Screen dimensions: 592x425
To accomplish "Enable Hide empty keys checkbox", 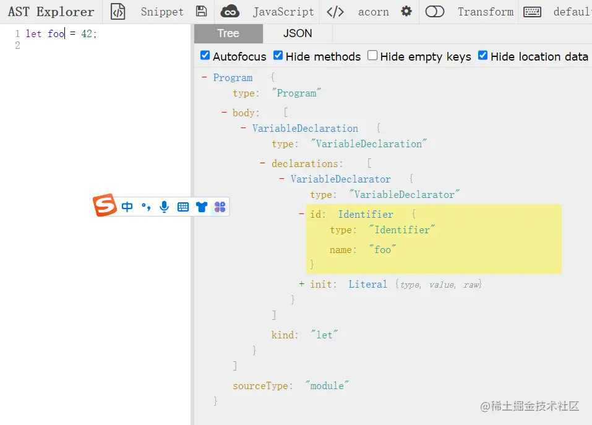I will pyautogui.click(x=372, y=56).
